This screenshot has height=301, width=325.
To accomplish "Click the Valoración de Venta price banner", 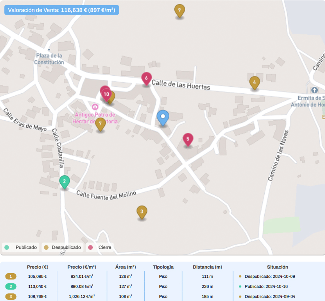I will [x=61, y=10].
